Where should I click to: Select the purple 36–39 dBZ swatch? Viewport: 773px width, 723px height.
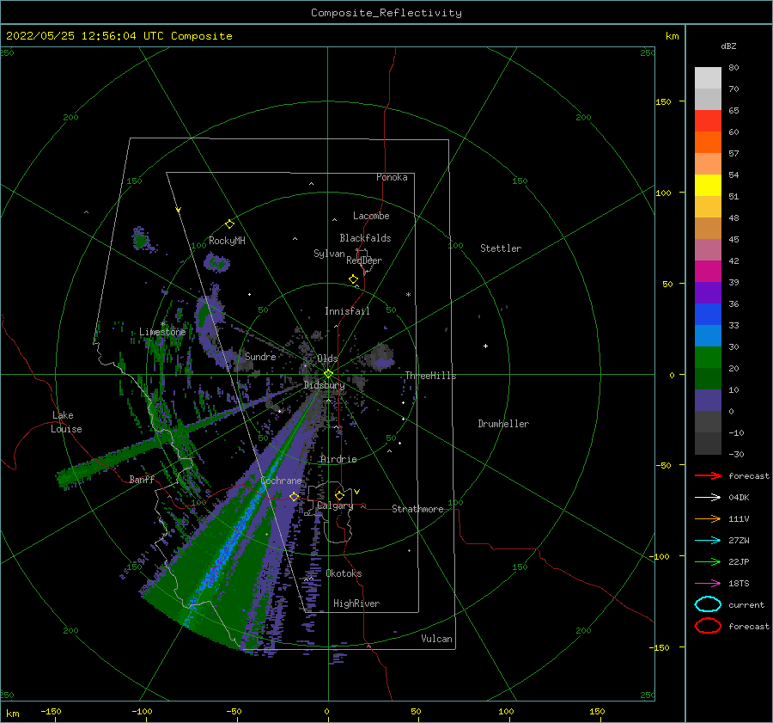708,293
